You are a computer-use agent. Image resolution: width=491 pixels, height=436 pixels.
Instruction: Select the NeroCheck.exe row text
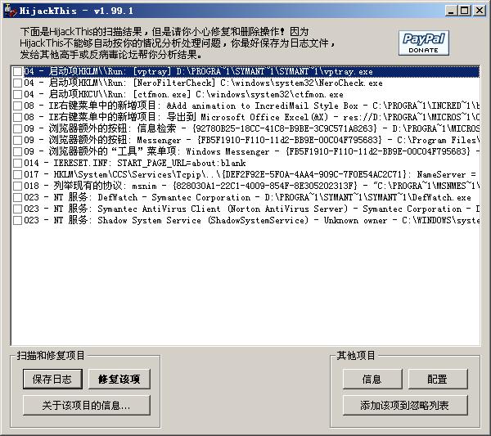coord(203,83)
